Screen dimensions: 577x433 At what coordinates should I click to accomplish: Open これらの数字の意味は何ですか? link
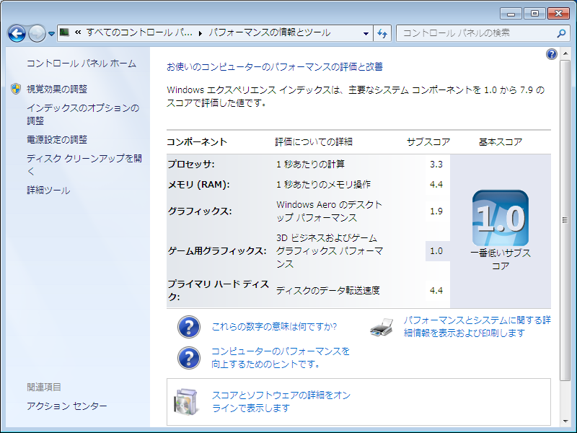(x=274, y=327)
